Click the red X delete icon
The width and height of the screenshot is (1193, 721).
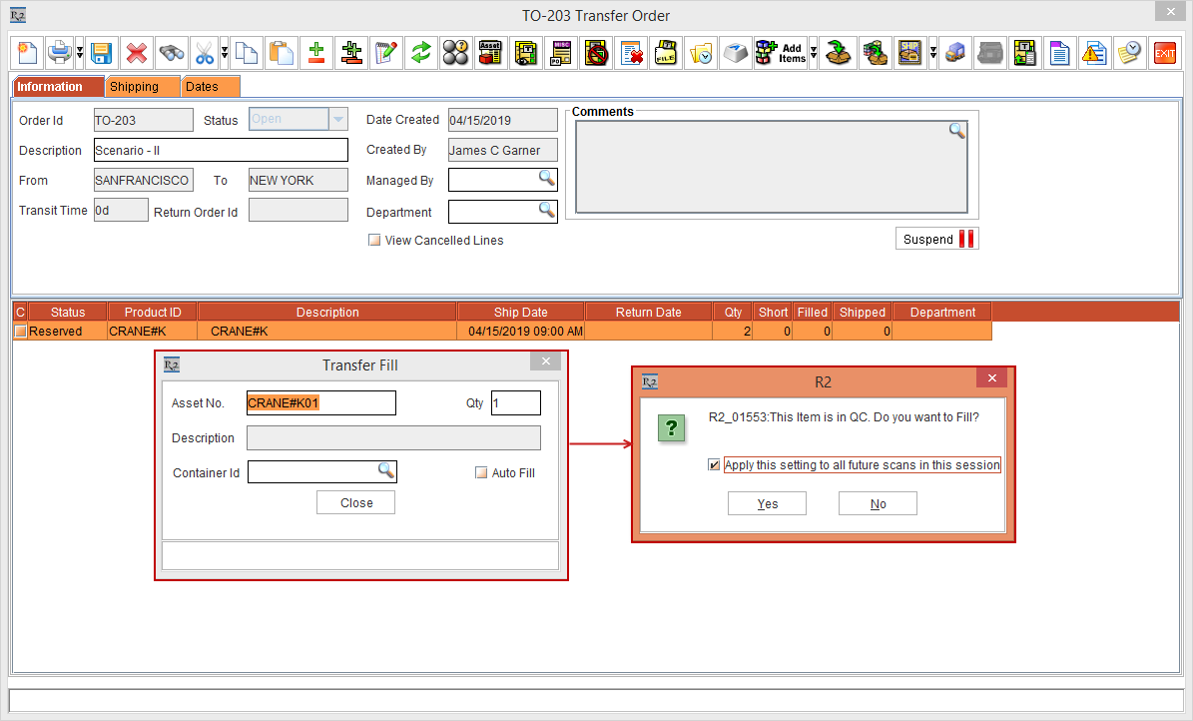[137, 53]
